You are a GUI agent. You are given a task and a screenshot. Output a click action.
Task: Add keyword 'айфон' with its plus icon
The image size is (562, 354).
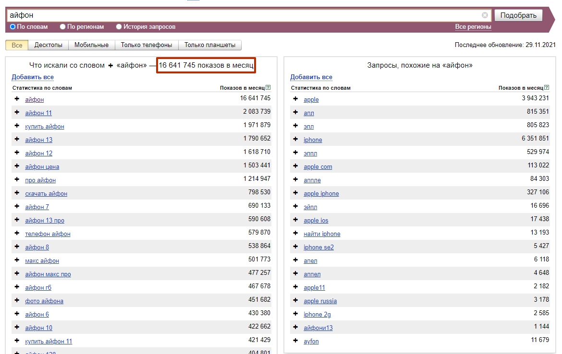click(17, 99)
